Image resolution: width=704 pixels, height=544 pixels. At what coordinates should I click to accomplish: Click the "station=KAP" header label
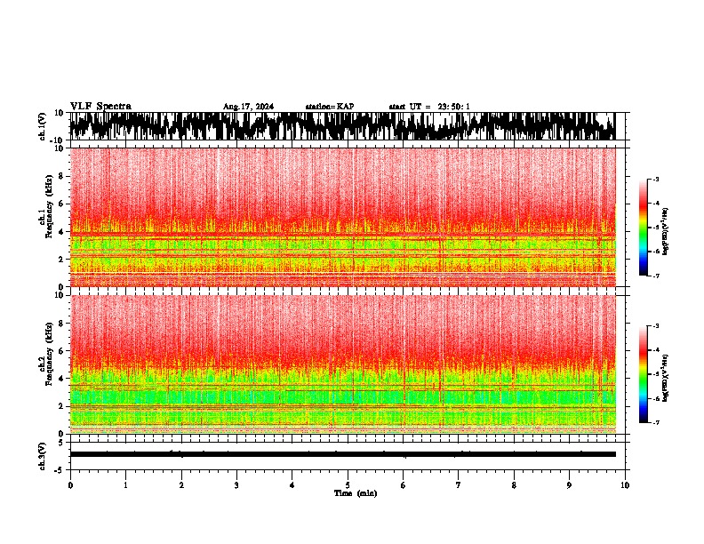point(330,107)
